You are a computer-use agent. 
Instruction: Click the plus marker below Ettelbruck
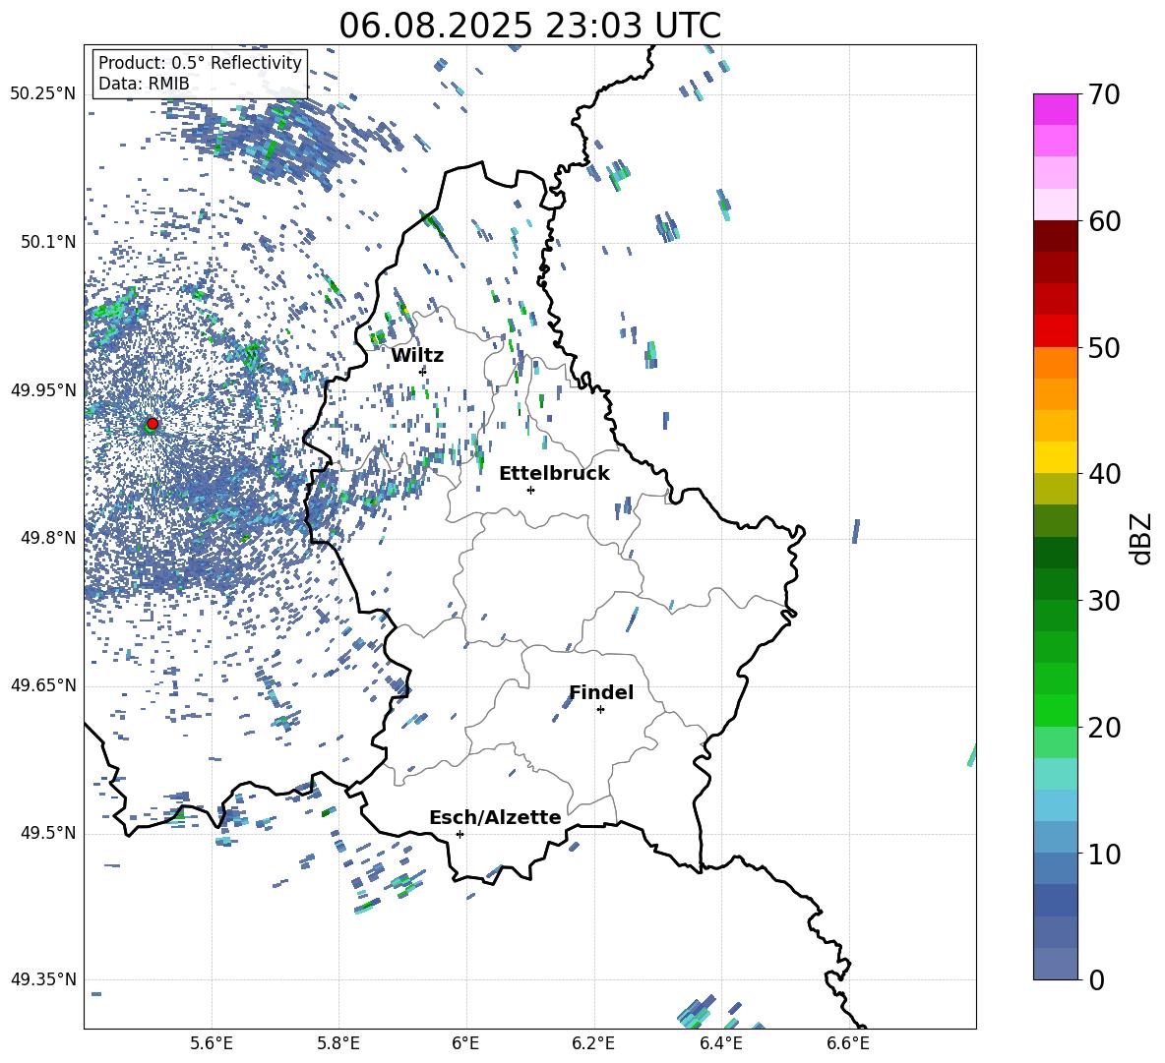[530, 490]
